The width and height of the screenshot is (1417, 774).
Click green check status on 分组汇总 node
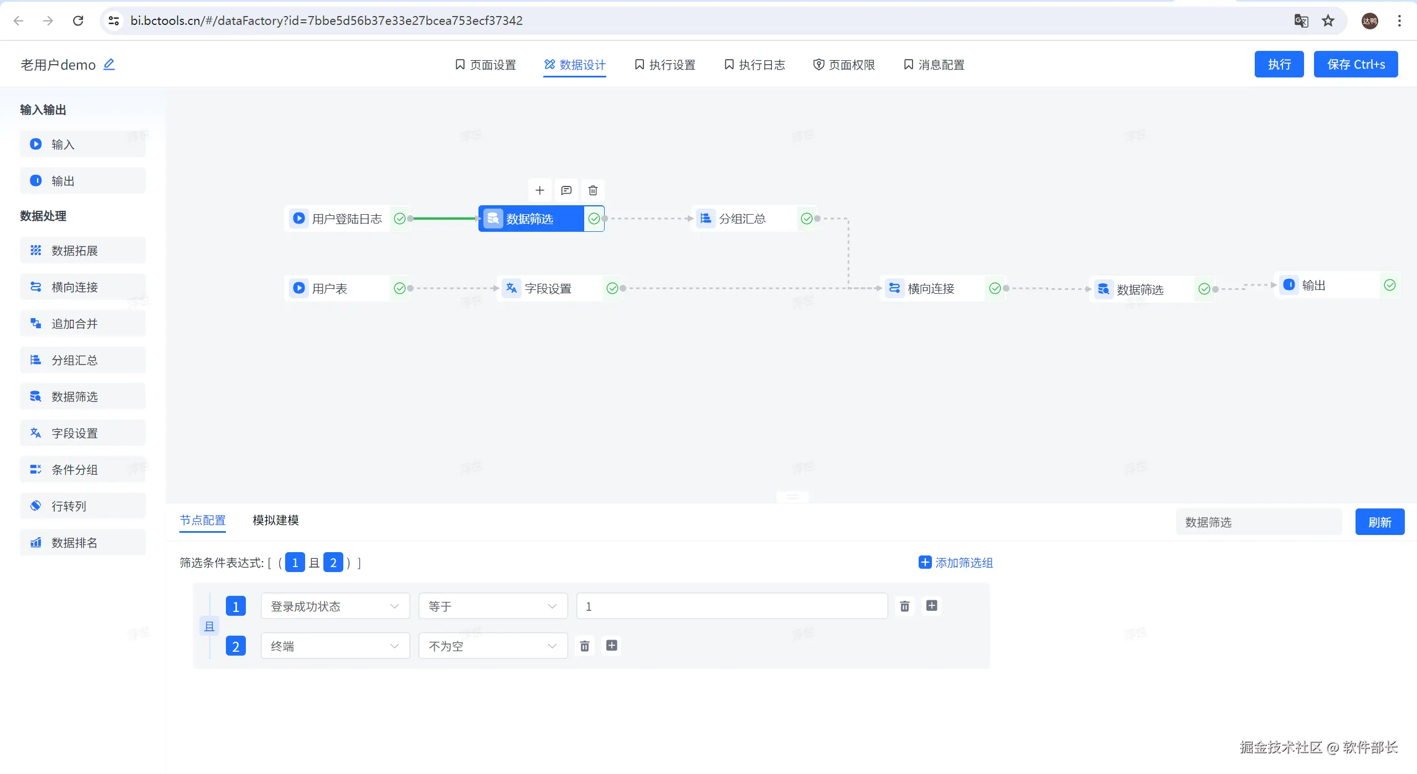click(x=807, y=219)
